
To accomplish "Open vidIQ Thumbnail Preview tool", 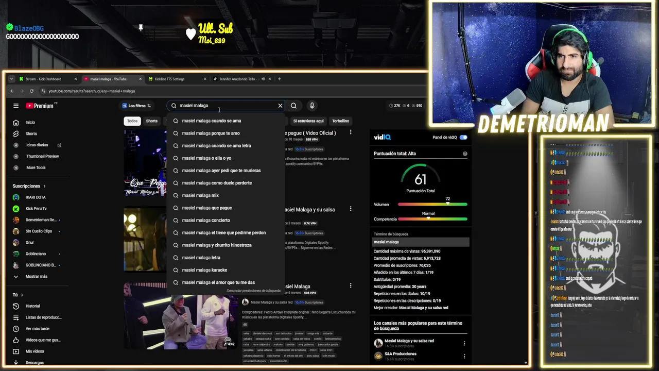I will pos(35,156).
